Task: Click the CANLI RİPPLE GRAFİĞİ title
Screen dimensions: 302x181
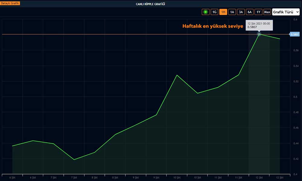Action: pyautogui.click(x=150, y=4)
